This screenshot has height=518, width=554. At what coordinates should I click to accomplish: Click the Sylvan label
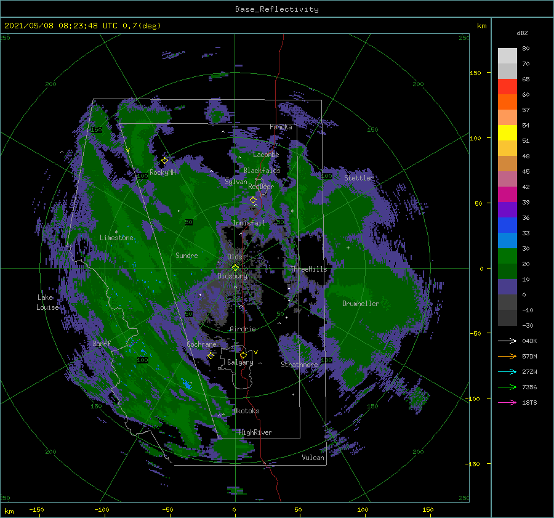coord(236,182)
